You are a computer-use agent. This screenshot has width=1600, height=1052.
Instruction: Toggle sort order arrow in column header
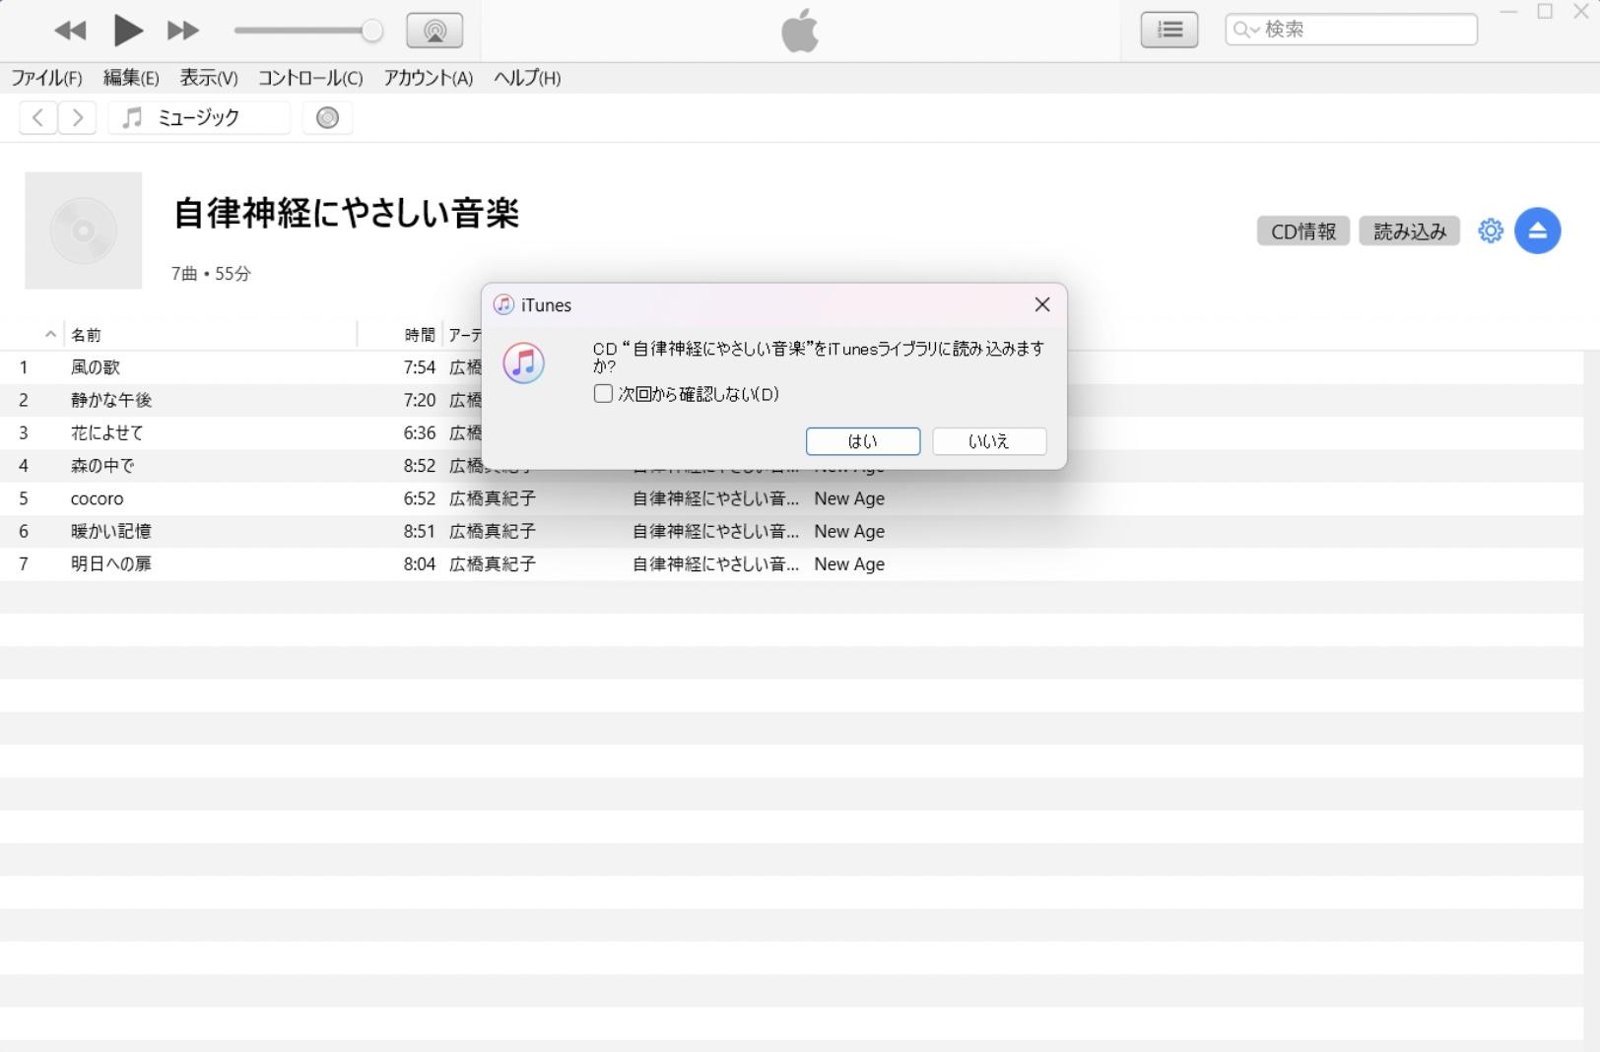tap(50, 335)
